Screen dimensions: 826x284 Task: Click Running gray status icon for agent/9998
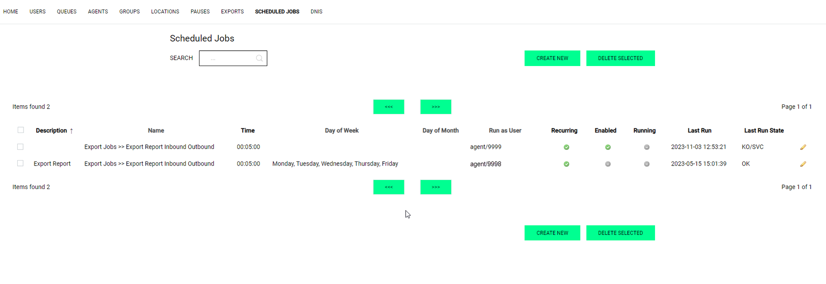click(x=646, y=164)
